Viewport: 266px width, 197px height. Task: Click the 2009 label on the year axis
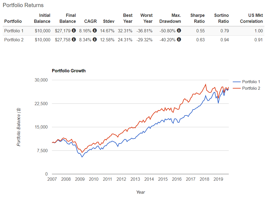pyautogui.click(x=80, y=179)
